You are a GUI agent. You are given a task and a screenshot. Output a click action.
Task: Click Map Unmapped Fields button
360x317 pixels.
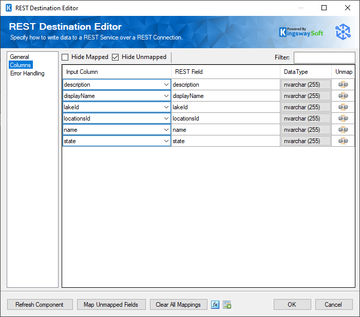(x=111, y=304)
